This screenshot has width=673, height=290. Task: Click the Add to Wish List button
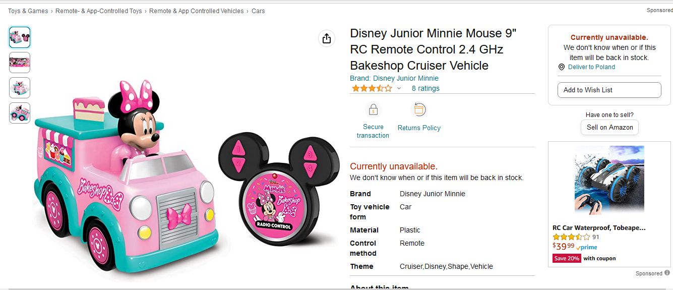point(609,90)
